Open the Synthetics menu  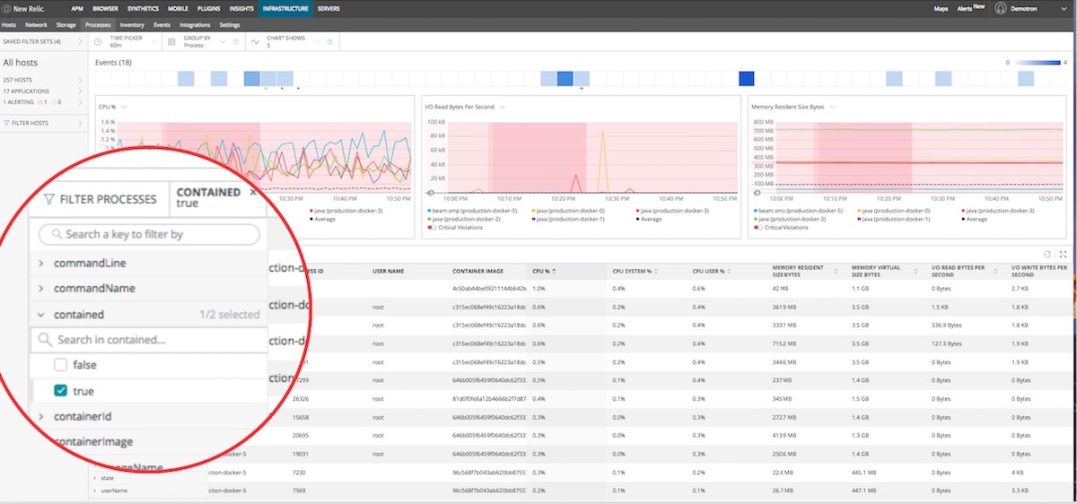(x=143, y=8)
